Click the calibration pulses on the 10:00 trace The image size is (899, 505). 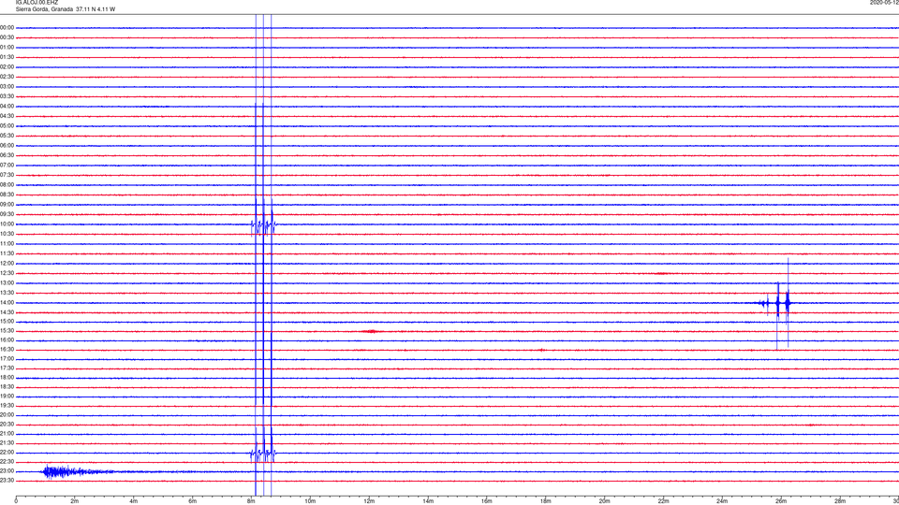point(263,224)
